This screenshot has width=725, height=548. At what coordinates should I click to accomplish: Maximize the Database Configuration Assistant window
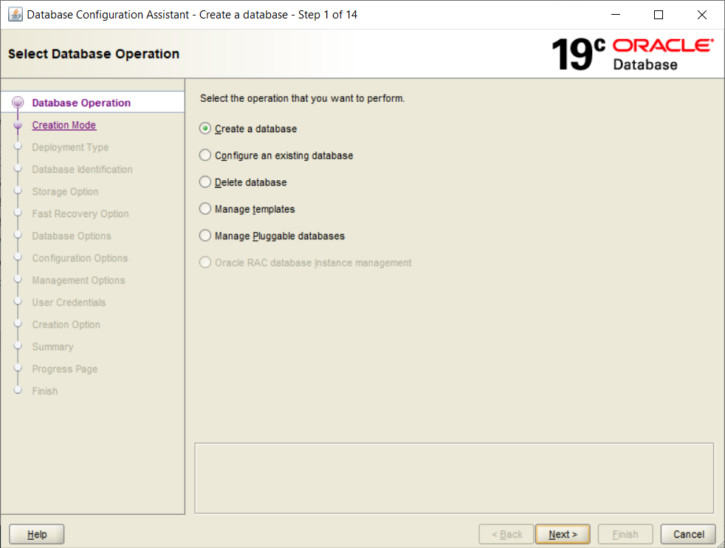coord(659,15)
